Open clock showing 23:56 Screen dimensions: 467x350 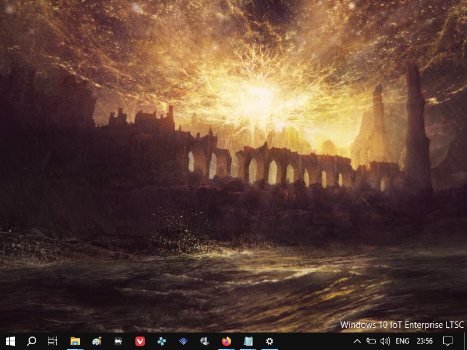click(x=425, y=341)
